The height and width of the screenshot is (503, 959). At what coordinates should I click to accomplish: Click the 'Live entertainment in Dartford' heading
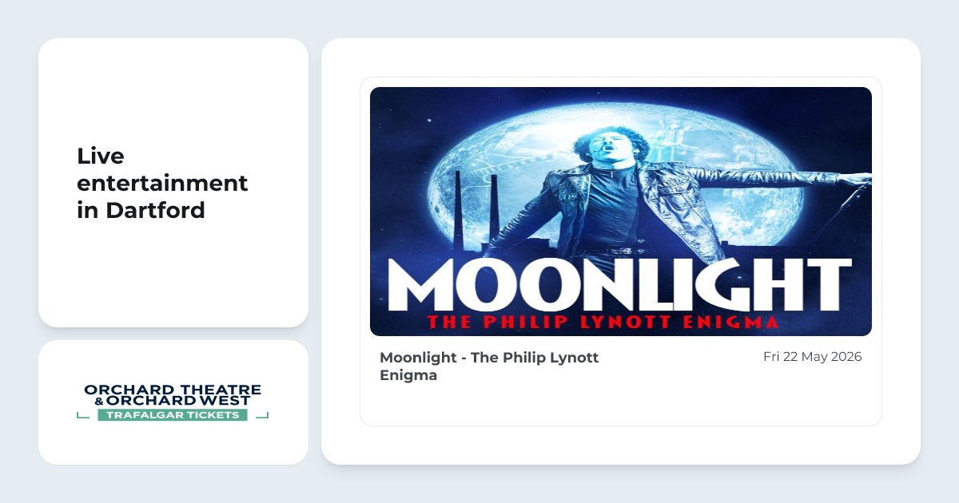tap(162, 183)
